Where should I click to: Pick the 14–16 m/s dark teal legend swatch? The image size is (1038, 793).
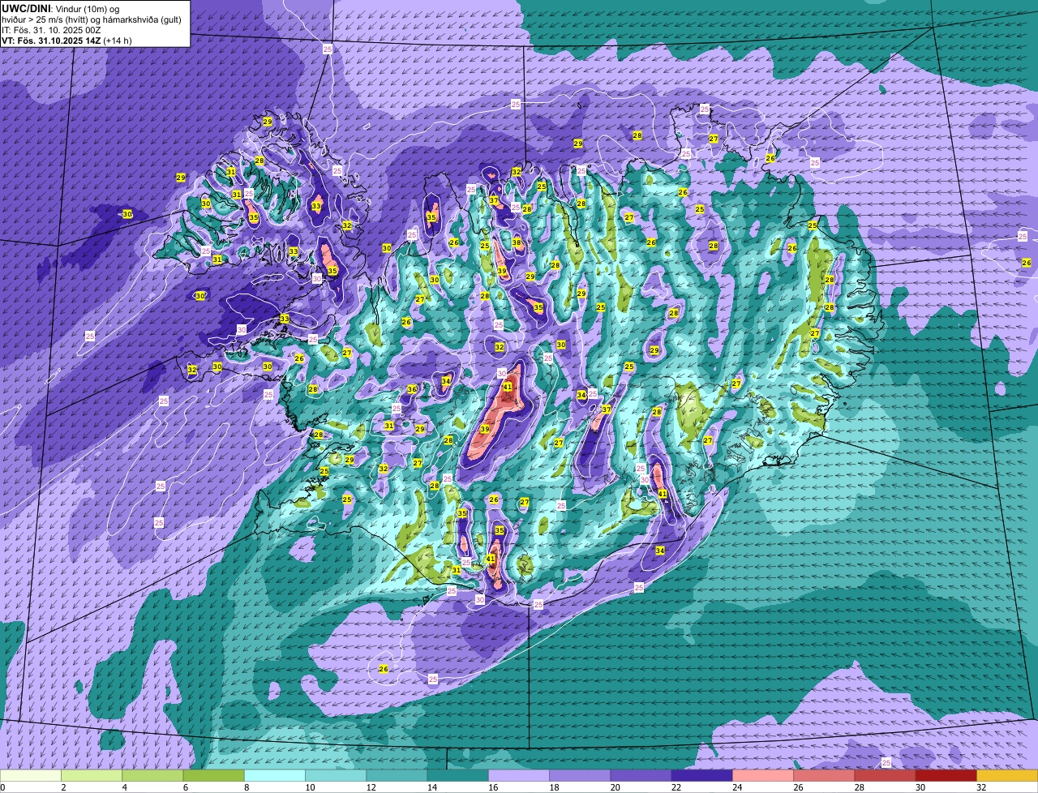[x=458, y=775]
